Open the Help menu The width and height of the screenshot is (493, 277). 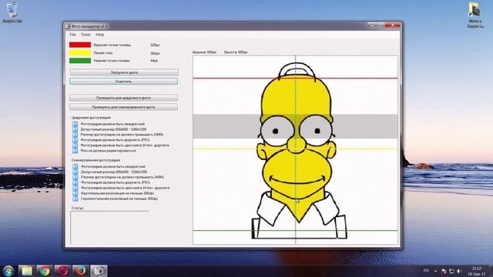pyautogui.click(x=99, y=35)
